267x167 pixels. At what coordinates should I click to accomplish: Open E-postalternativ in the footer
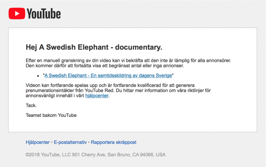click(x=70, y=142)
